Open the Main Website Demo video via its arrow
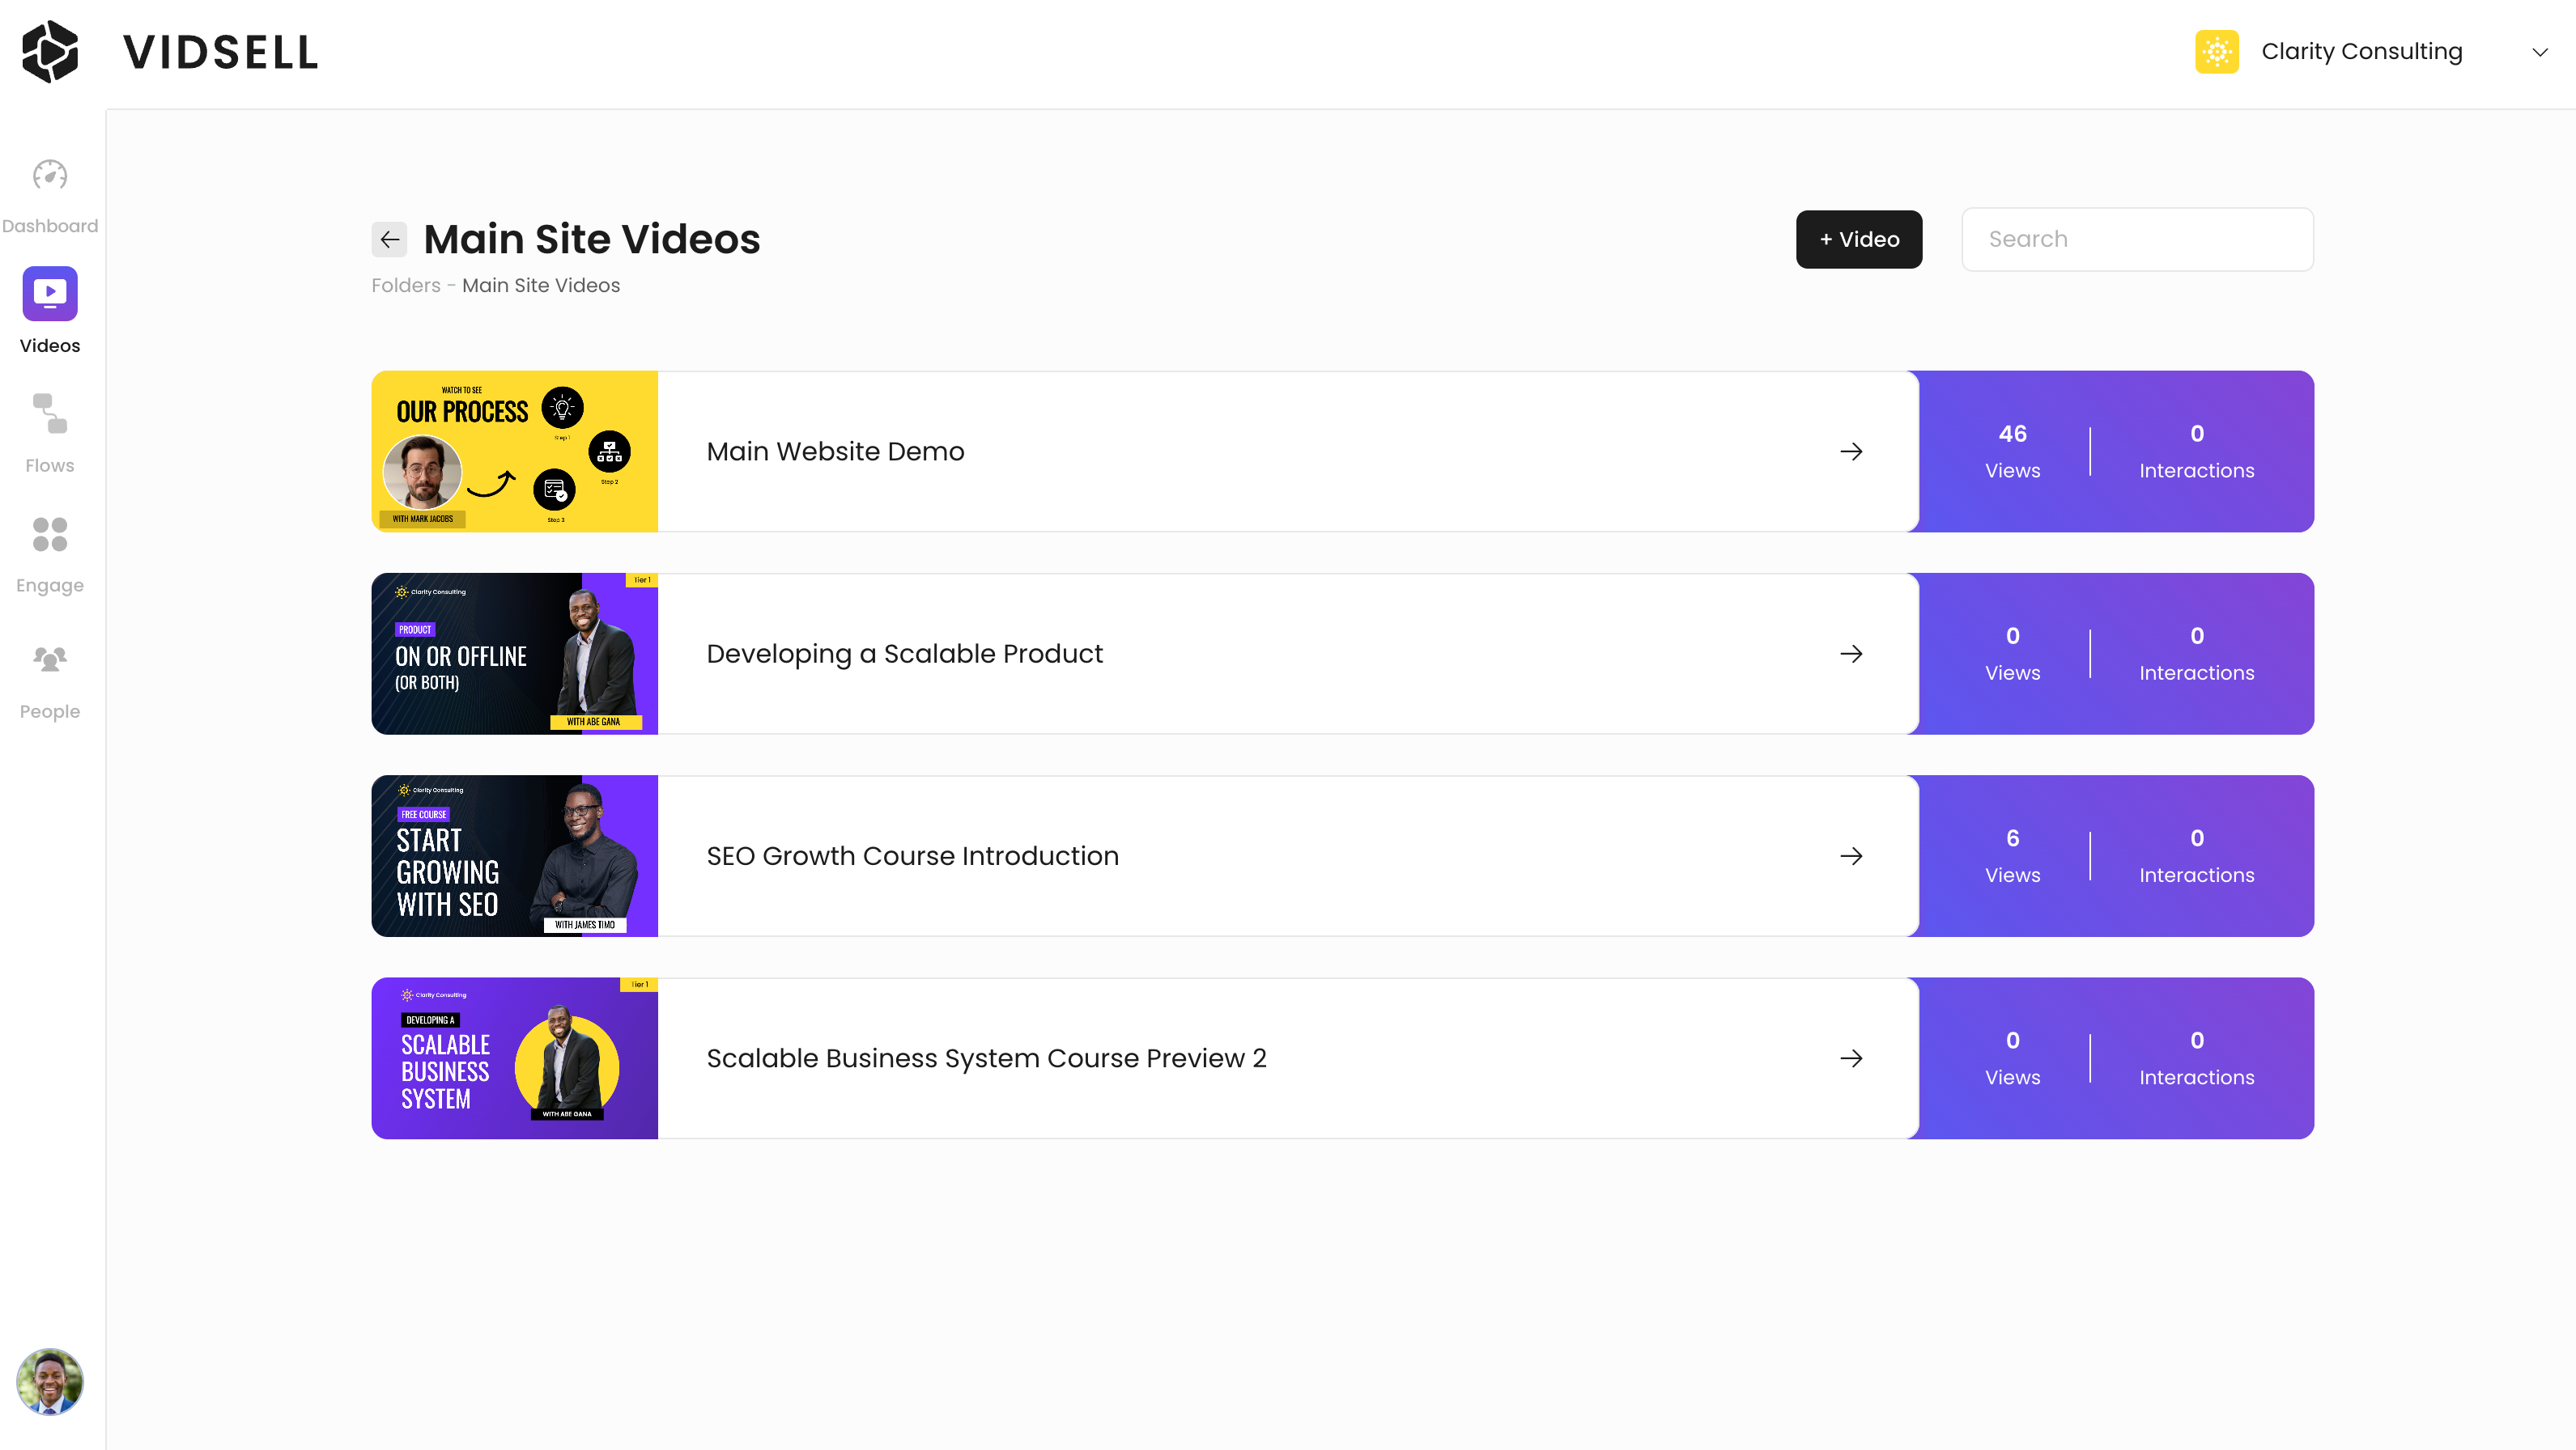This screenshot has width=2576, height=1450. pos(1851,451)
